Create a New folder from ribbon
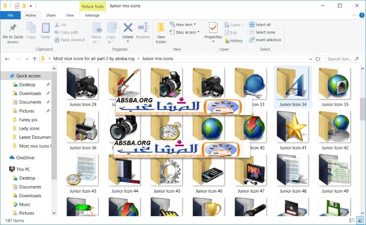Viewport: 366px width, 225px height. click(161, 33)
